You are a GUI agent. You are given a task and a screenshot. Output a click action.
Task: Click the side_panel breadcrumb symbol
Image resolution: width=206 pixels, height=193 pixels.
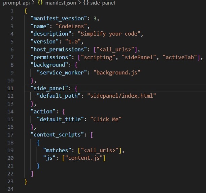point(103,3)
